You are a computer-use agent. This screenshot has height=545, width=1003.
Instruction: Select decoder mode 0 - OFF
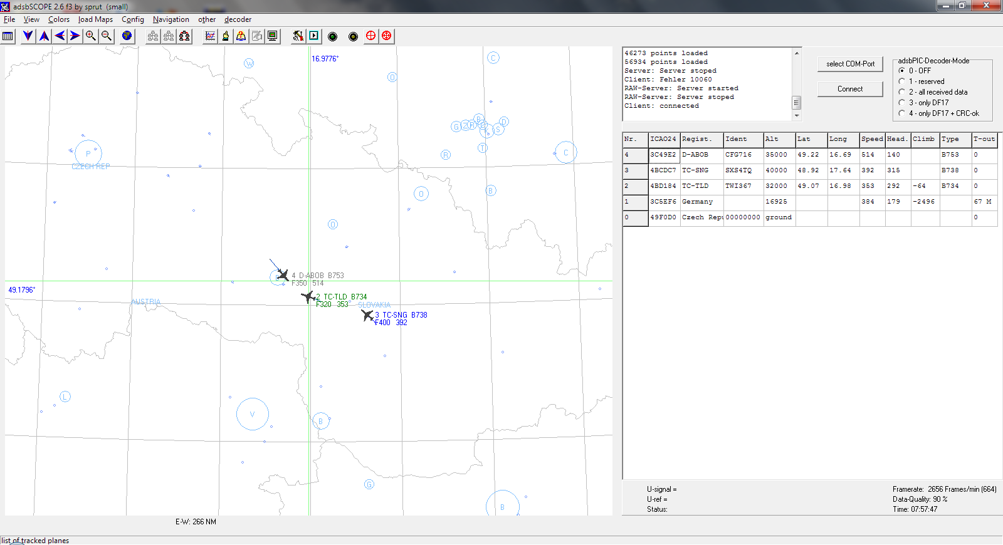point(902,71)
